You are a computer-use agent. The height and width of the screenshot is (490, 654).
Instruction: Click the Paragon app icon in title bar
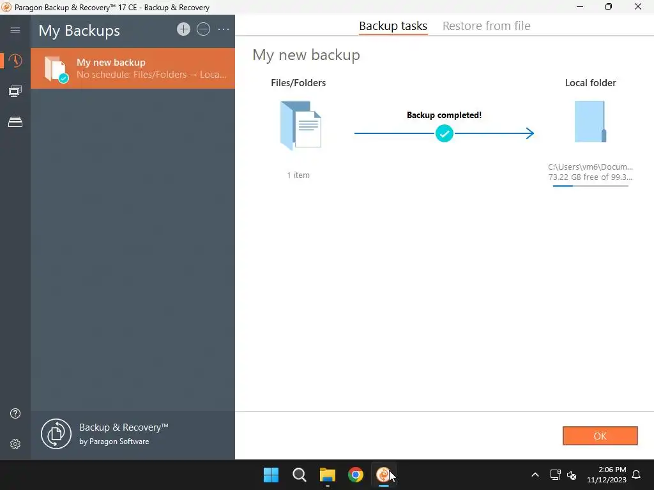click(6, 7)
